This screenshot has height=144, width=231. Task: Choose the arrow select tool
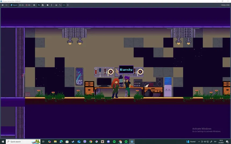[39, 5]
